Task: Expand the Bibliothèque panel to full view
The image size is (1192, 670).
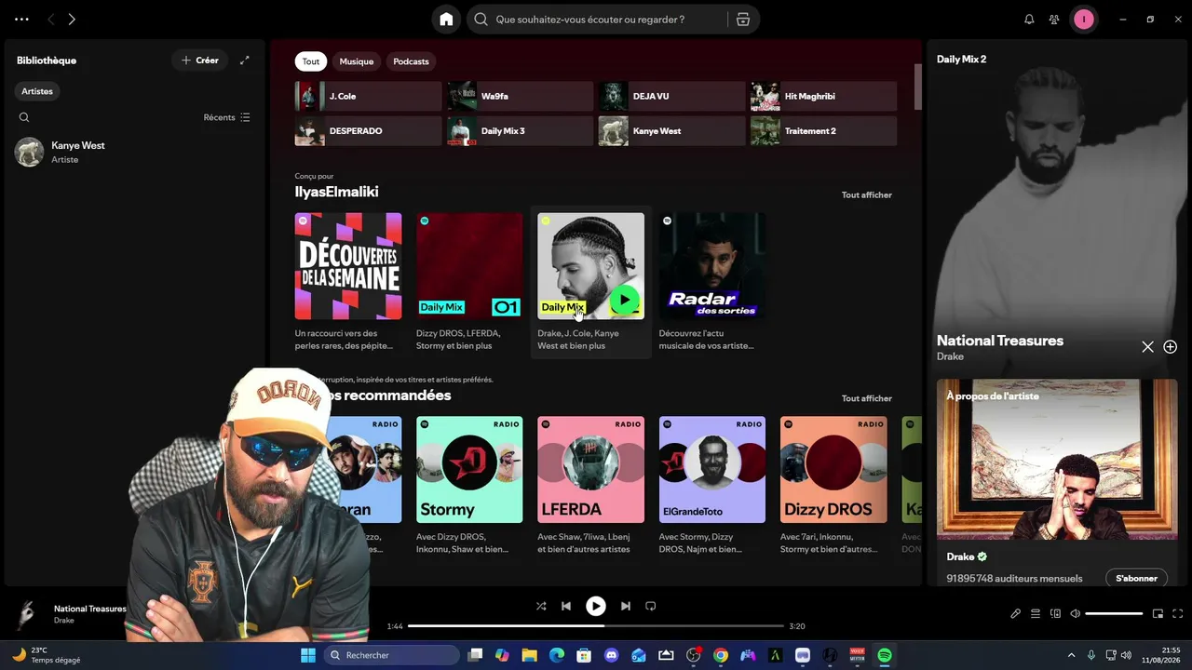Action: coord(245,60)
